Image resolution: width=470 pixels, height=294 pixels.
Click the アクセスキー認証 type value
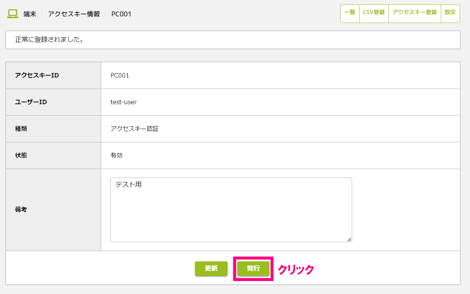point(135,129)
